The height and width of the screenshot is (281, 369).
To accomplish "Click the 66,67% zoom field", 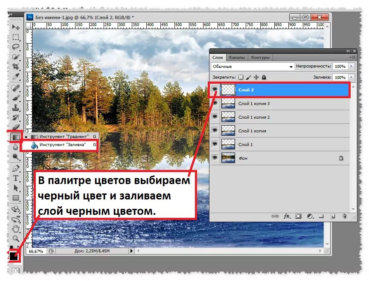I will coord(36,252).
